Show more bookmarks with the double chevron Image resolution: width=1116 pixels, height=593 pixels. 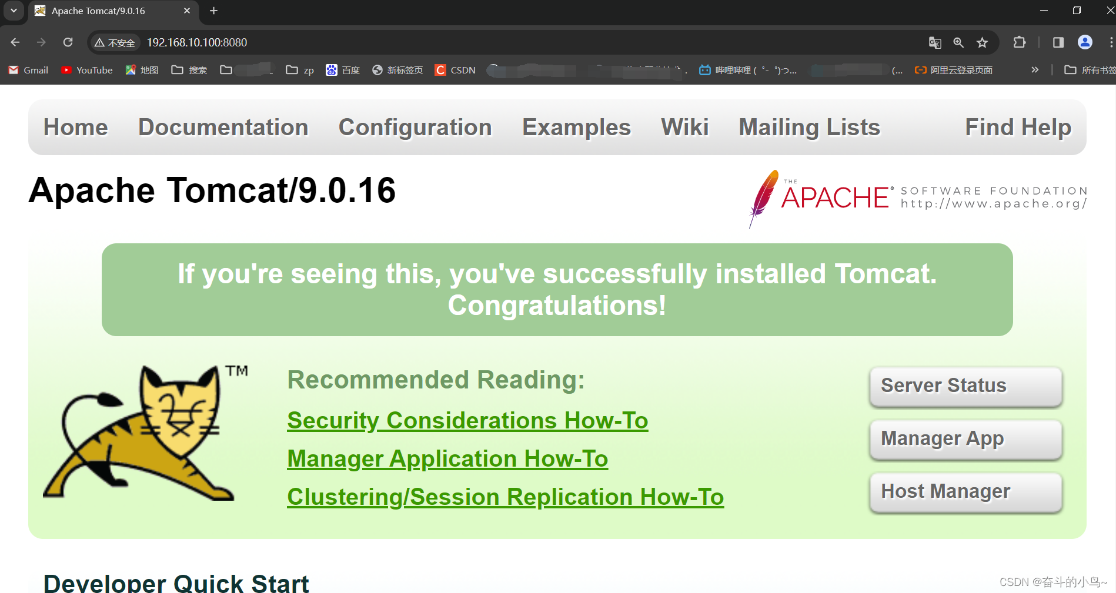[x=1035, y=70]
